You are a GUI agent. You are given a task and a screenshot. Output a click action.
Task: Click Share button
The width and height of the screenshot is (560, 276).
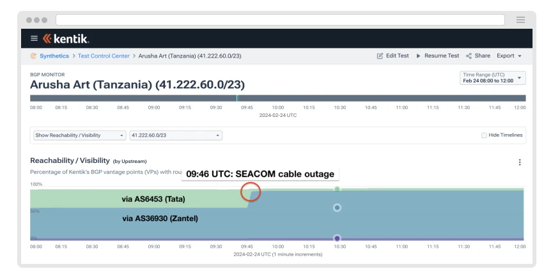pyautogui.click(x=478, y=56)
